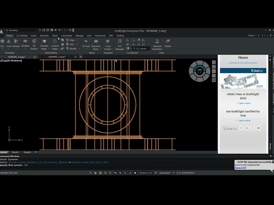
Task: Toggle the grid display in status bar
Action: pos(101,173)
